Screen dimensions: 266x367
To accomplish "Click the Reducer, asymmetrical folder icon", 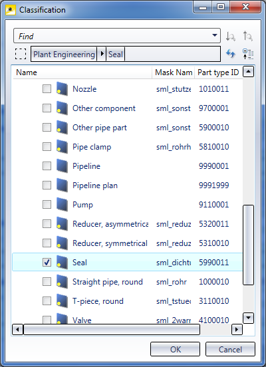I will coord(62,224).
